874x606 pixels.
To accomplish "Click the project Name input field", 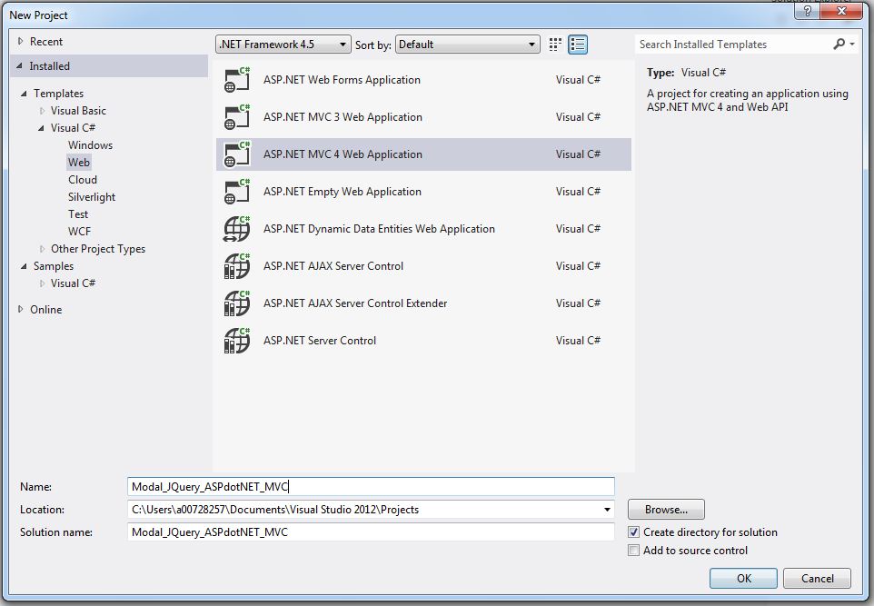I will coord(371,486).
